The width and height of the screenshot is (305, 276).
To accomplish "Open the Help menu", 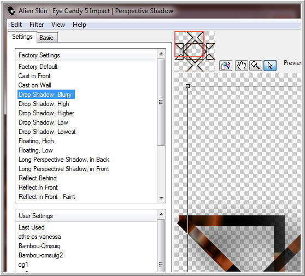I will (x=79, y=25).
